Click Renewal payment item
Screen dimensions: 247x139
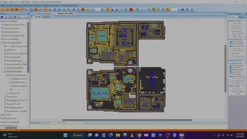12,32
